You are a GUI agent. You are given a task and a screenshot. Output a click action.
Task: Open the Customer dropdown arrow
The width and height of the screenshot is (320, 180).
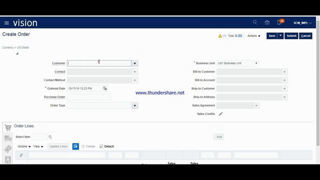click(x=134, y=63)
